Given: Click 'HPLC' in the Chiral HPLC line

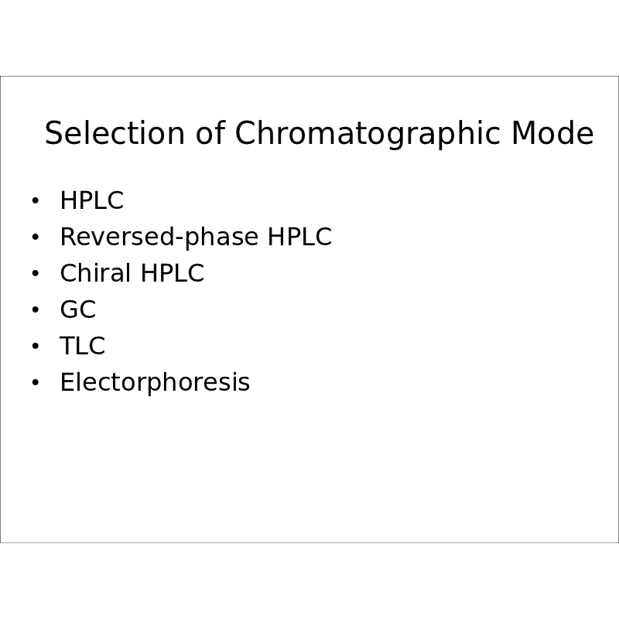Looking at the screenshot, I should (172, 274).
